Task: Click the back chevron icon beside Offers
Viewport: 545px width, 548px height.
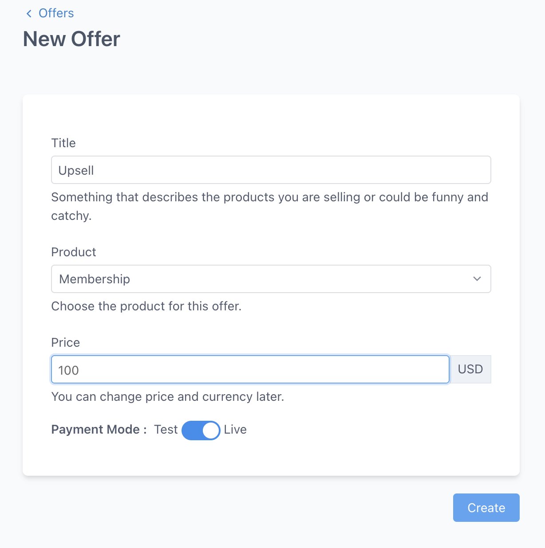Action: (28, 13)
